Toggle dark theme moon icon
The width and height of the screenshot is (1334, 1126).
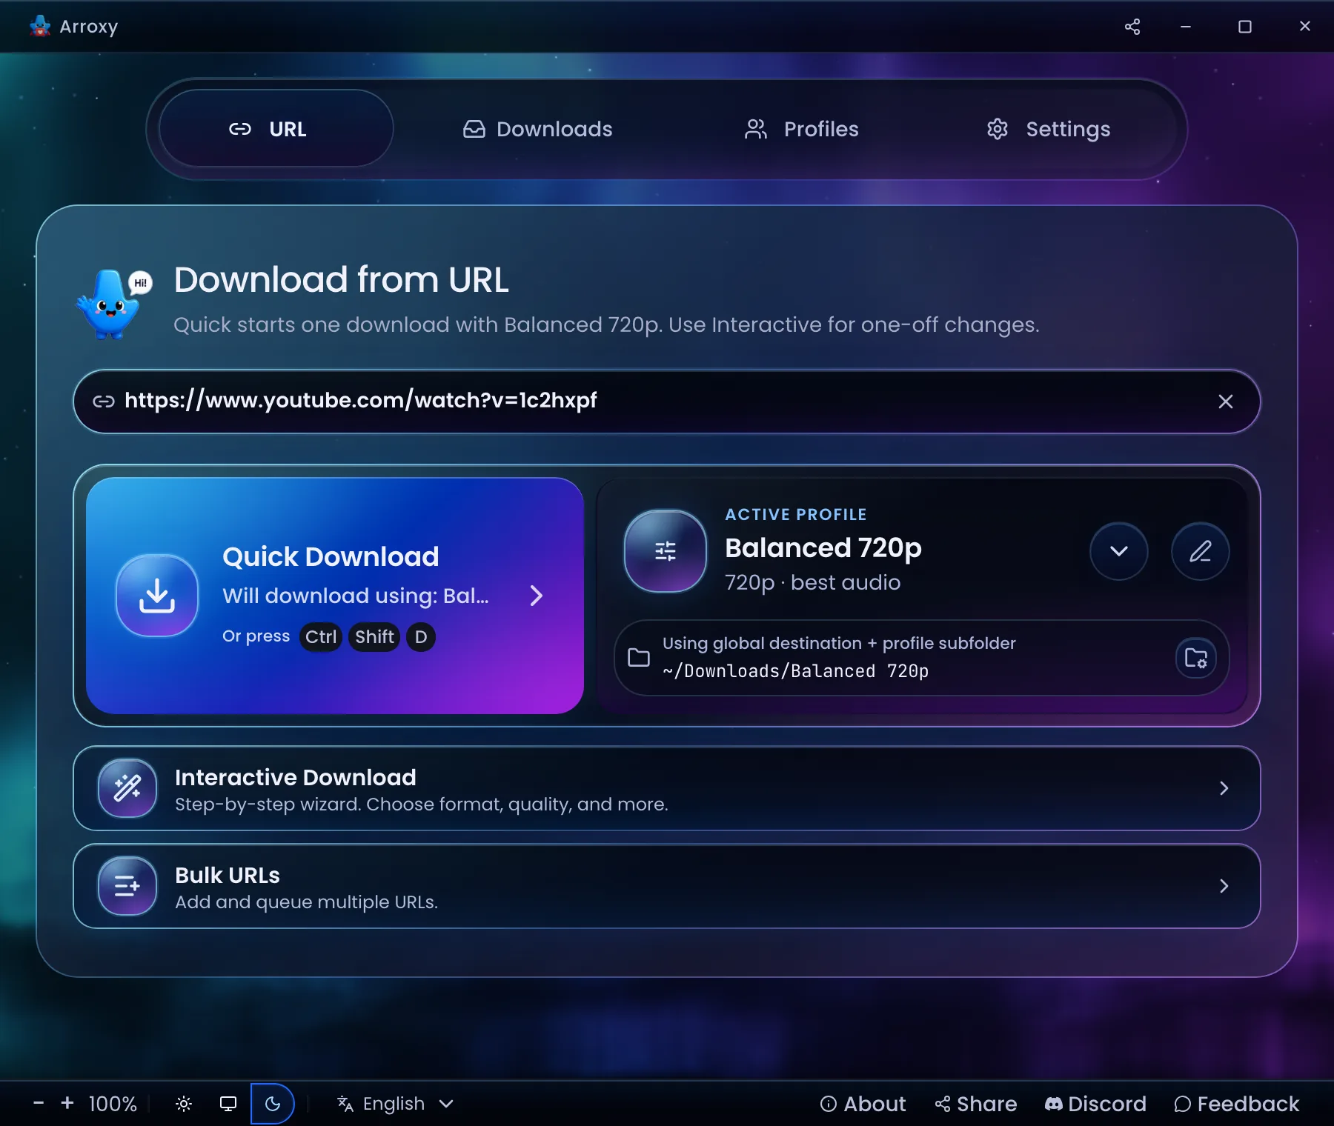point(273,1104)
